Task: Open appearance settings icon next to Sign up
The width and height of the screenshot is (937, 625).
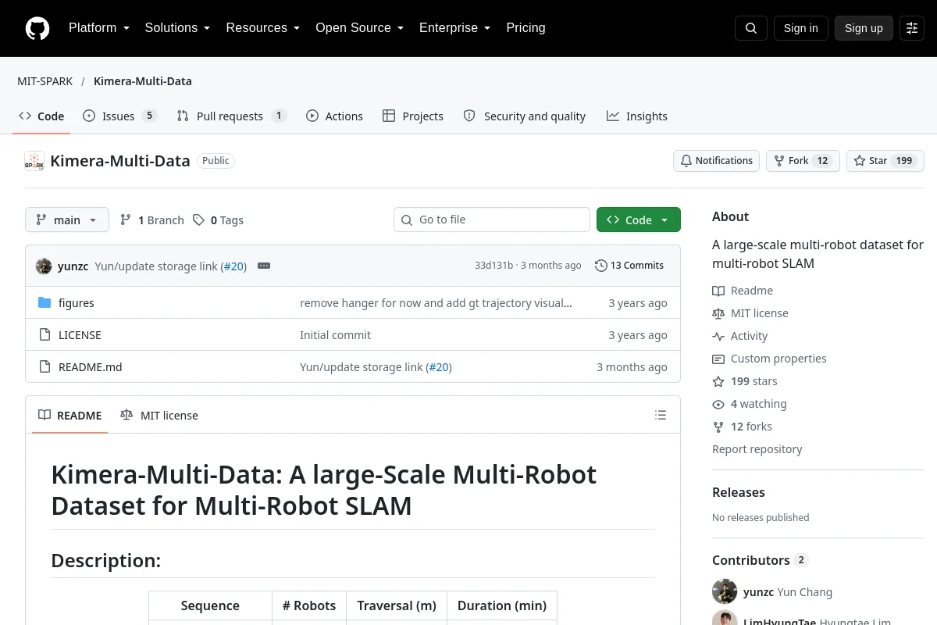Action: 912,28
